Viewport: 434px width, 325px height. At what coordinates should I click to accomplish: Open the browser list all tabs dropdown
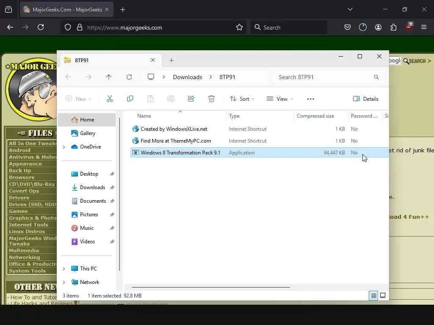pos(350,9)
